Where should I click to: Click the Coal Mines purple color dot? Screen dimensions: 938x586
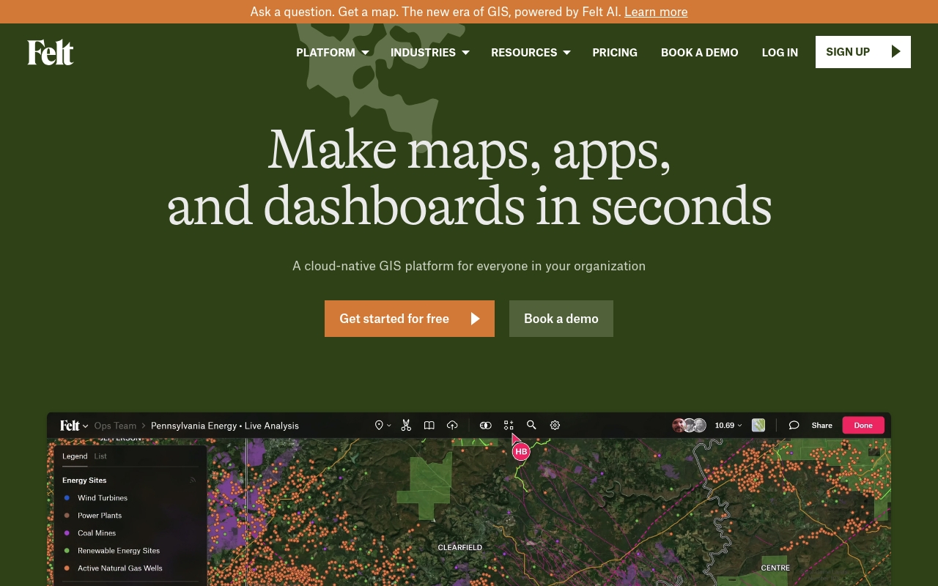[67, 533]
